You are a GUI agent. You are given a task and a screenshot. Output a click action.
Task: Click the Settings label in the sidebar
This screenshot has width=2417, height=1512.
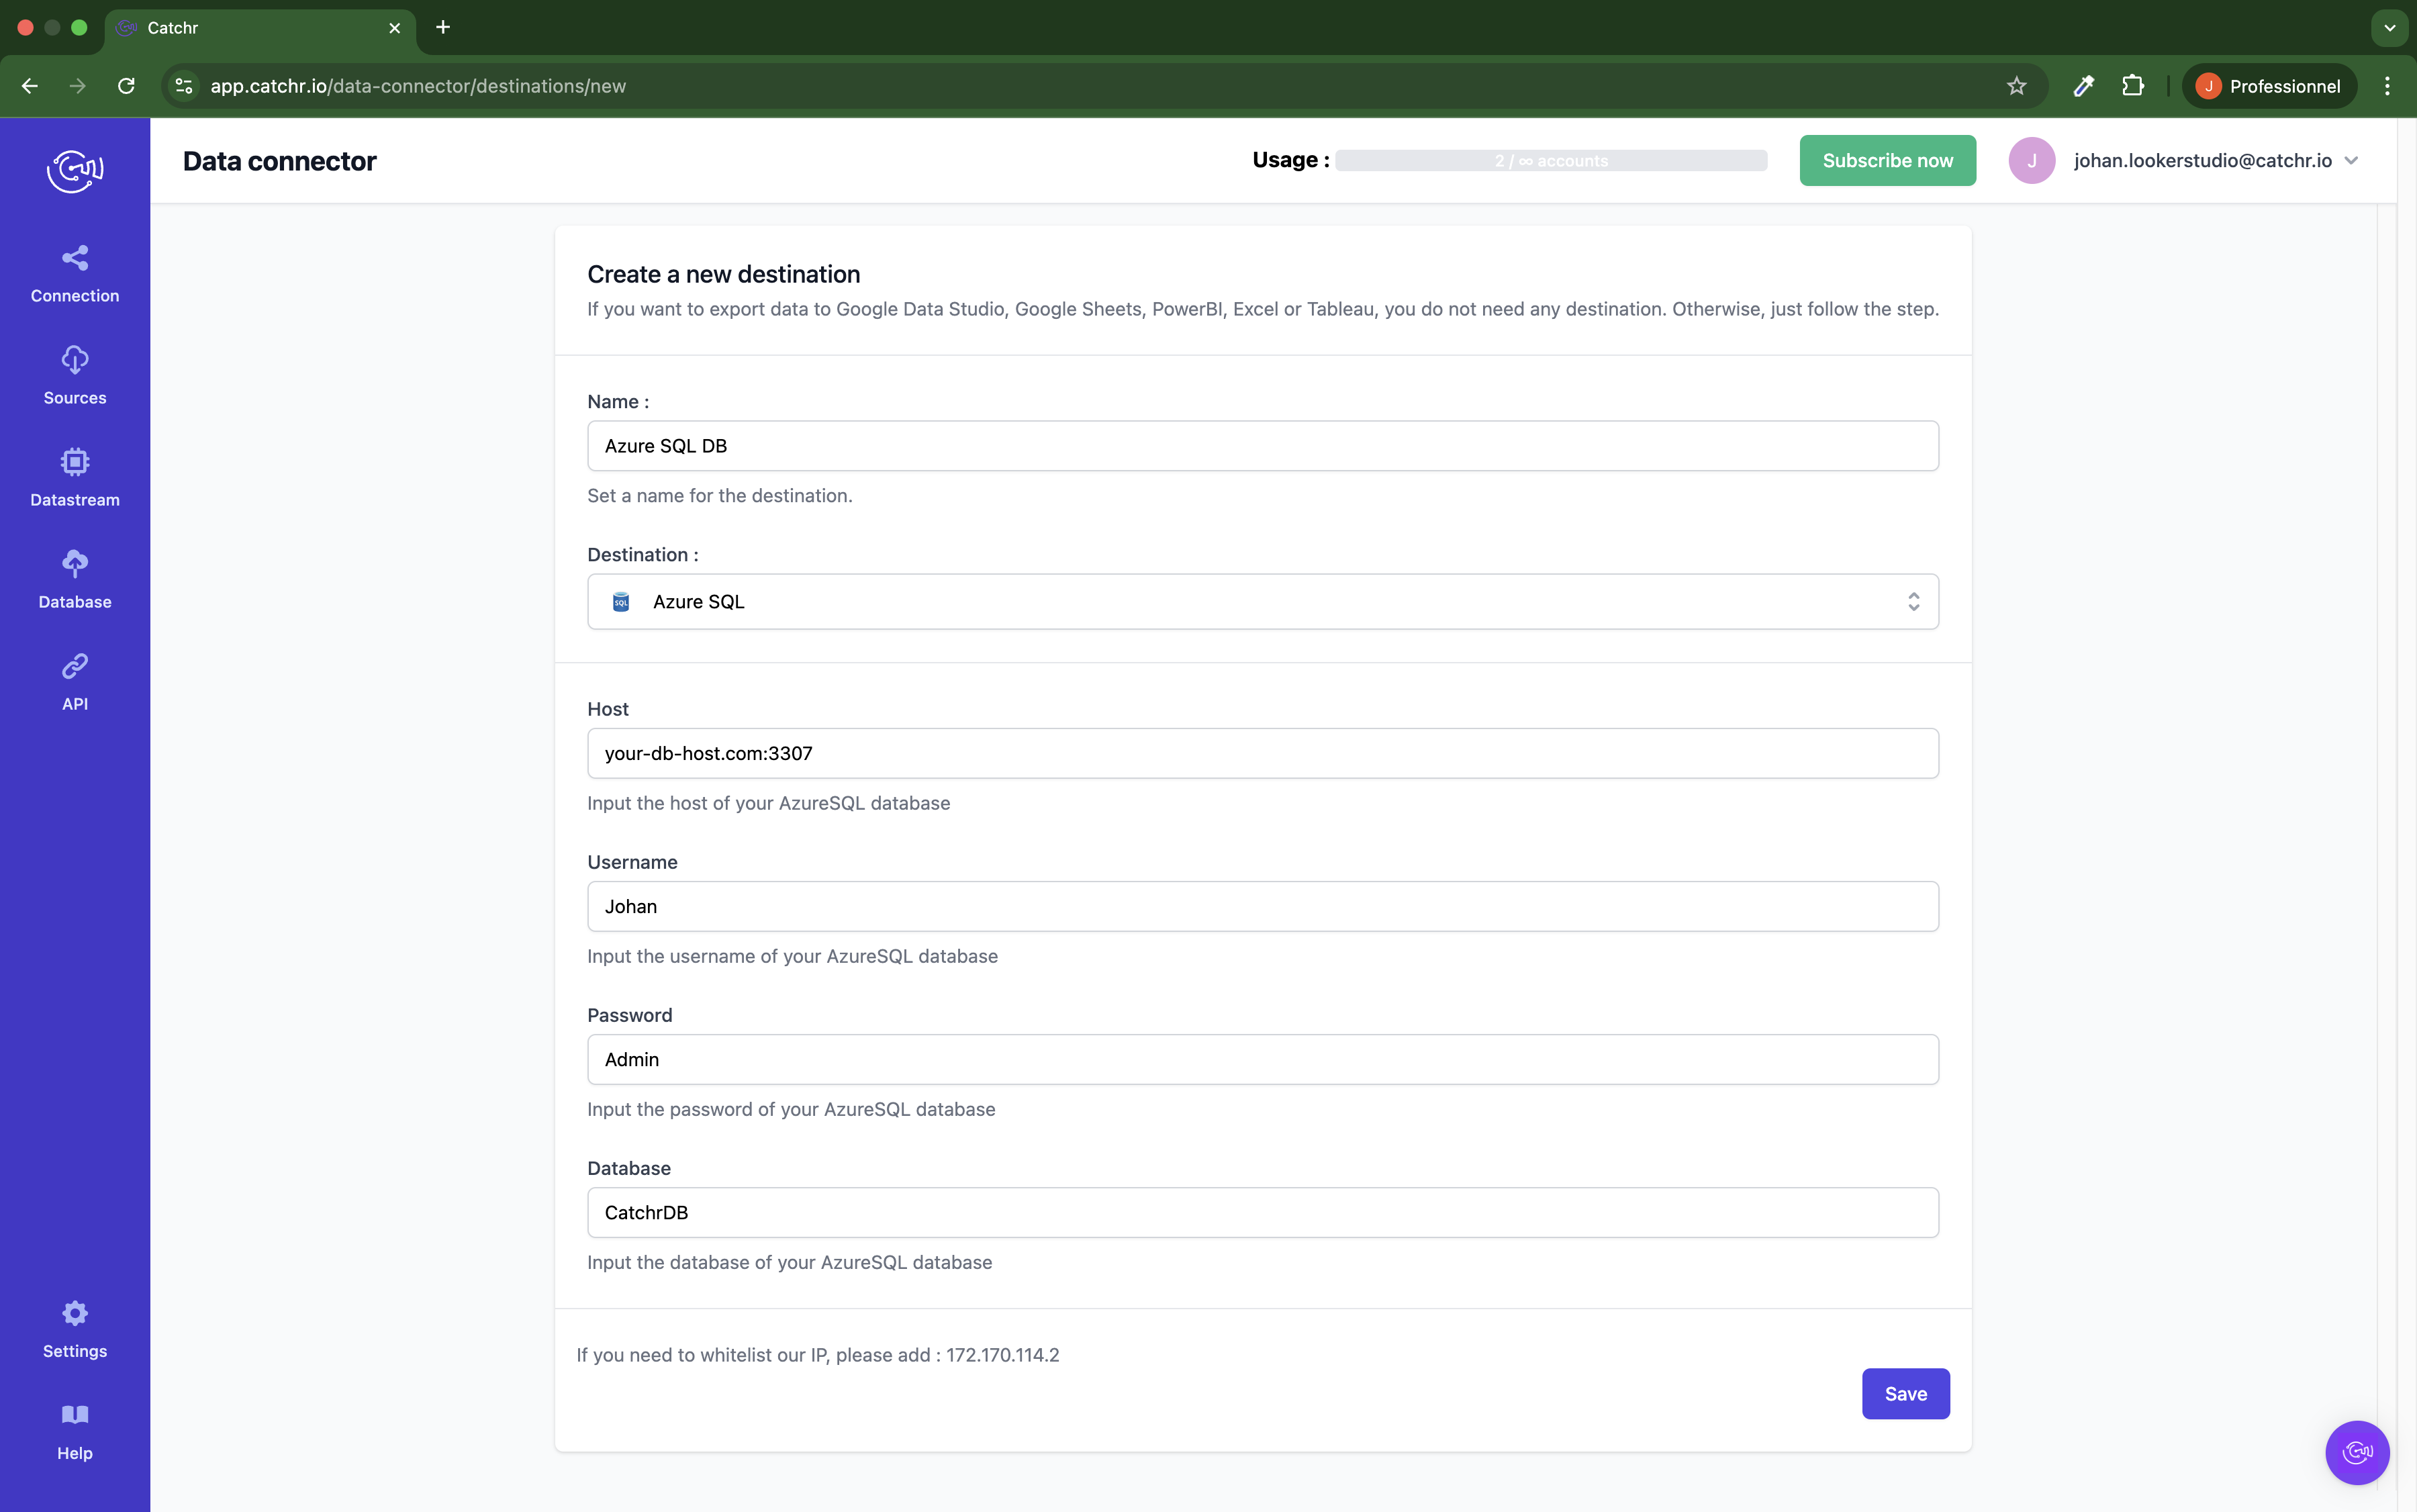pos(75,1351)
